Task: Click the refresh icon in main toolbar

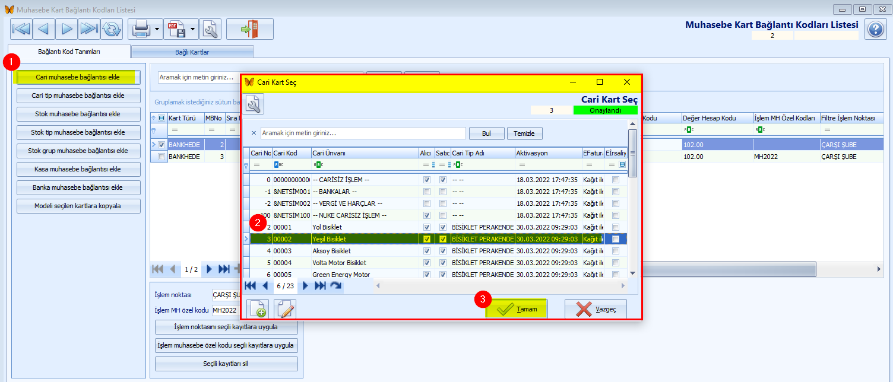Action: point(111,28)
